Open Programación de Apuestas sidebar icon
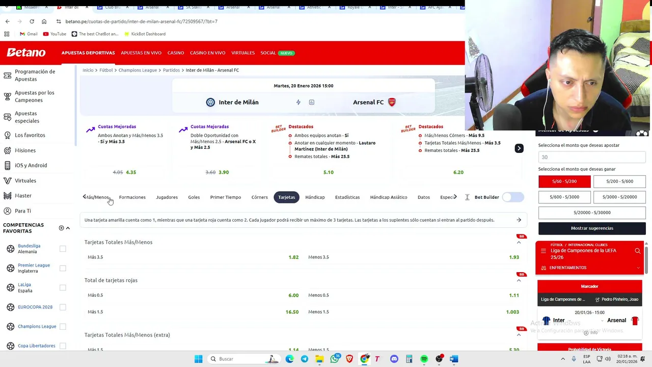This screenshot has height=367, width=652. point(7,75)
